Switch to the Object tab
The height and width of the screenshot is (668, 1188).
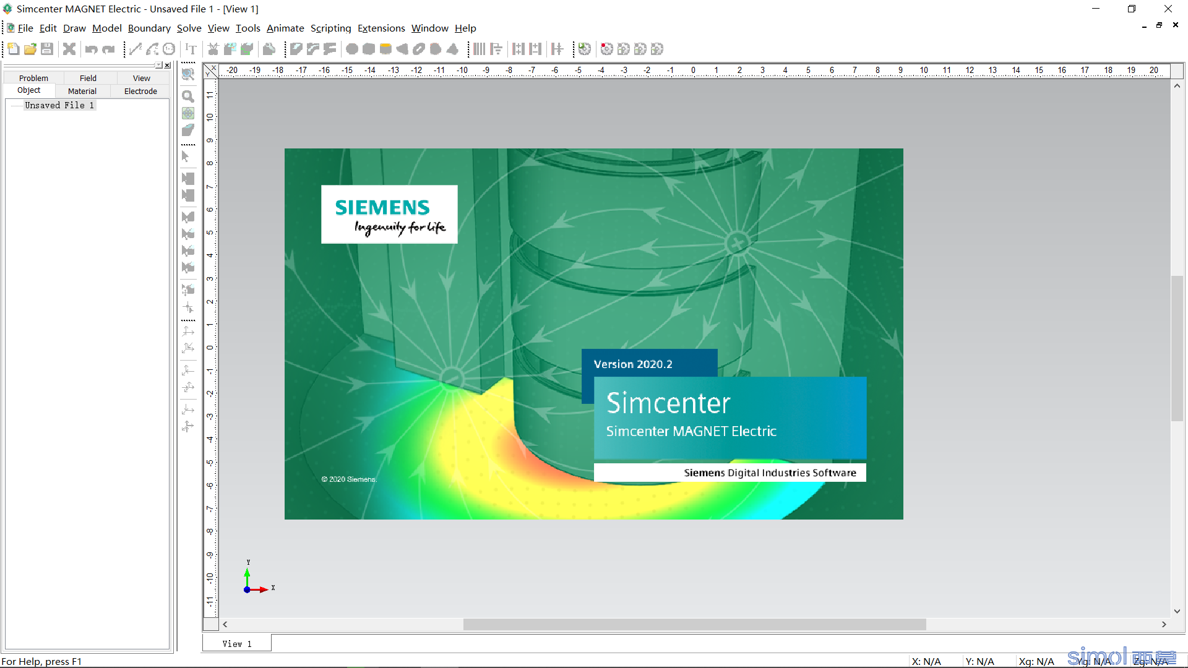coord(28,90)
